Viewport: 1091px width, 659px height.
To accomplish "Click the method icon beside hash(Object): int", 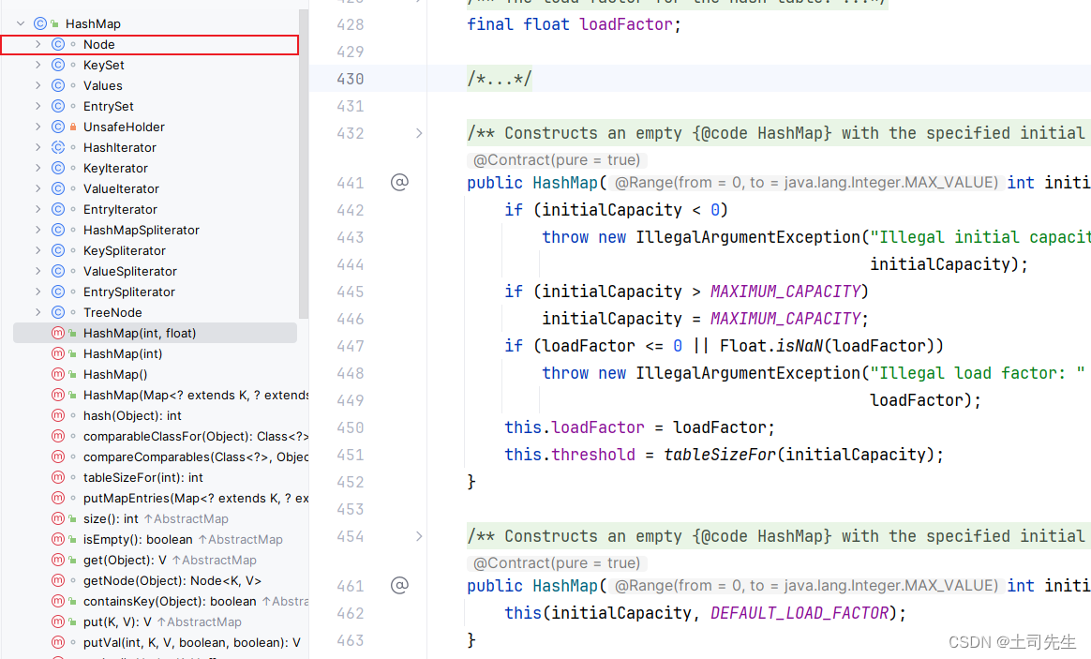I will [x=58, y=415].
